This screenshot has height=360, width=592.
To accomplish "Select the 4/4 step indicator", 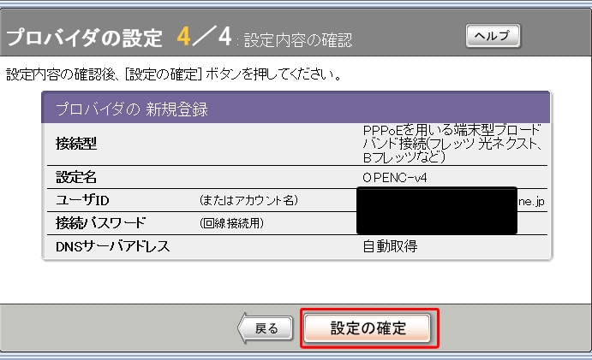I will (x=206, y=38).
